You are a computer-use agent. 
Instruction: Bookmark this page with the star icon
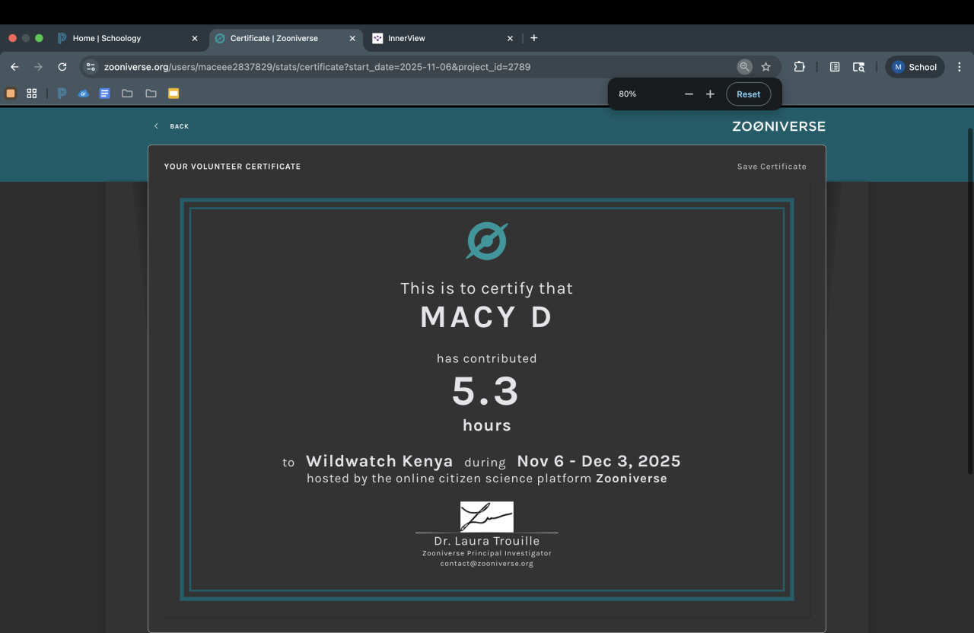pyautogui.click(x=766, y=67)
